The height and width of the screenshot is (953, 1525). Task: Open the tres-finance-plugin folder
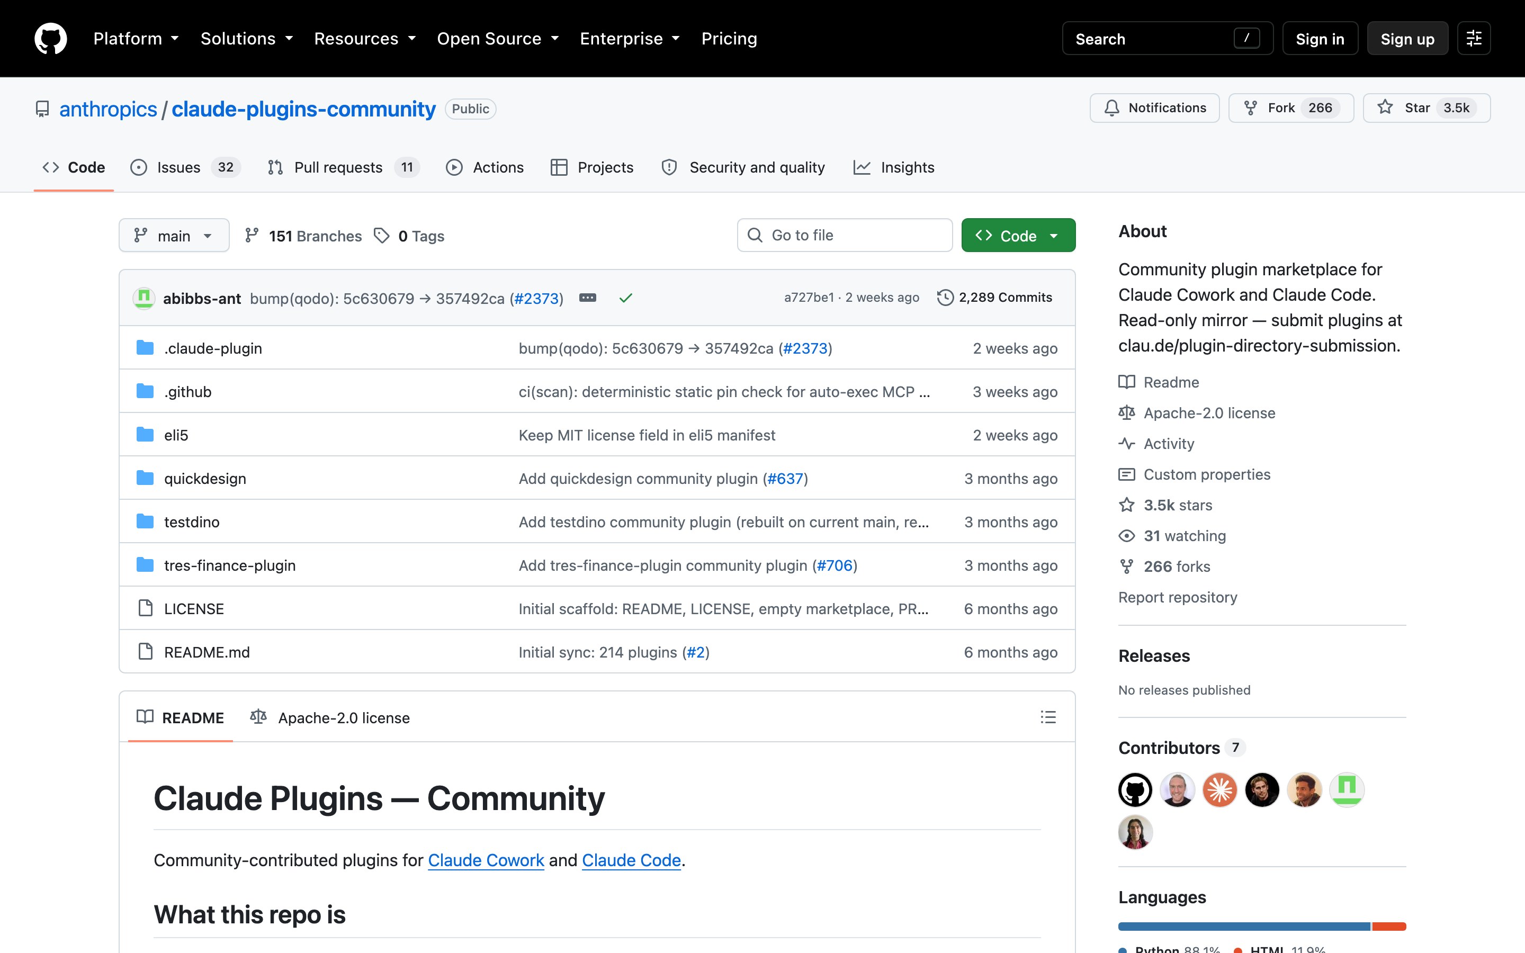point(229,565)
